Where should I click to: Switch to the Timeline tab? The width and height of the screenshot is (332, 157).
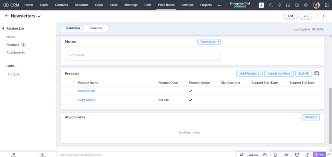(x=96, y=28)
